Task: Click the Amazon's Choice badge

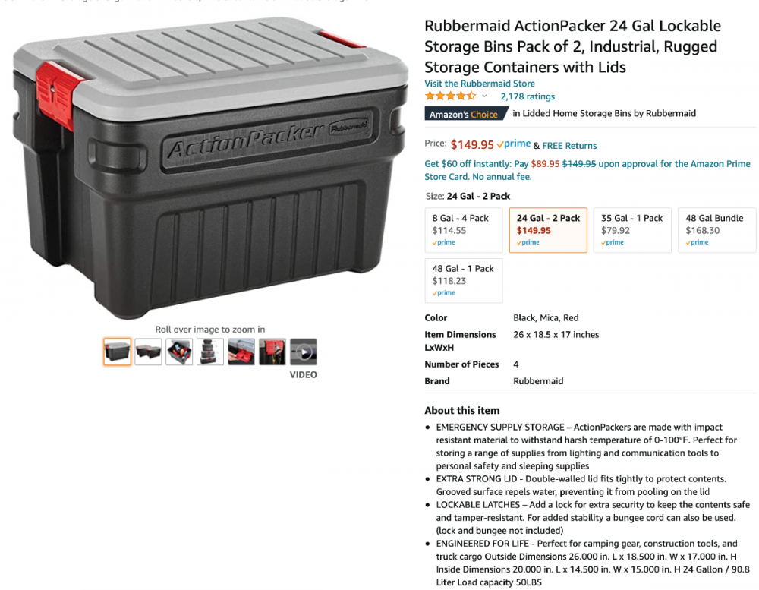Action: [x=466, y=114]
